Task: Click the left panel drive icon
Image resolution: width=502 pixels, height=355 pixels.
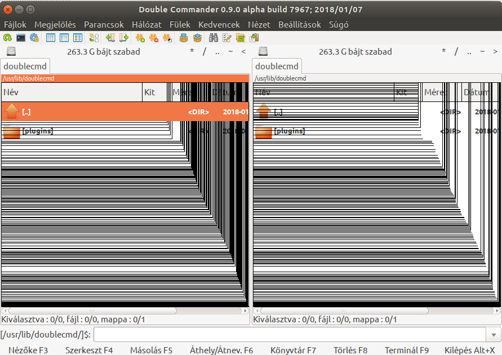Action: (11, 52)
